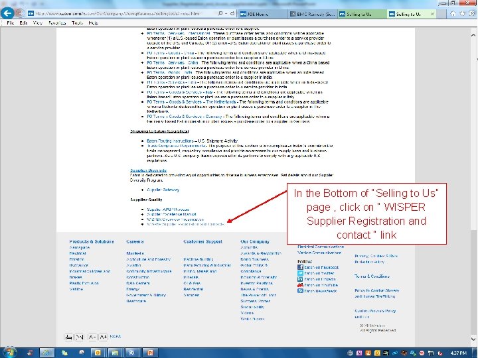
Task: Click the Outlook icon in taskbar
Action: tap(98, 353)
